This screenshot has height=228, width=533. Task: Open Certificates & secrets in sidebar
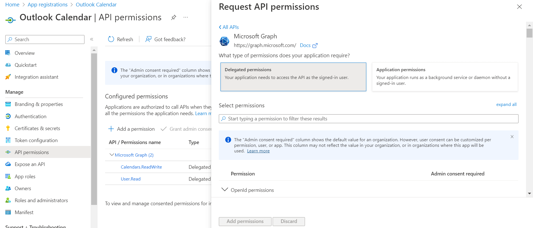pos(37,128)
